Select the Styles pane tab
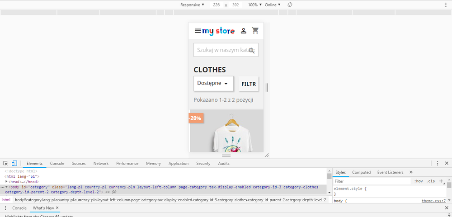 coord(340,172)
